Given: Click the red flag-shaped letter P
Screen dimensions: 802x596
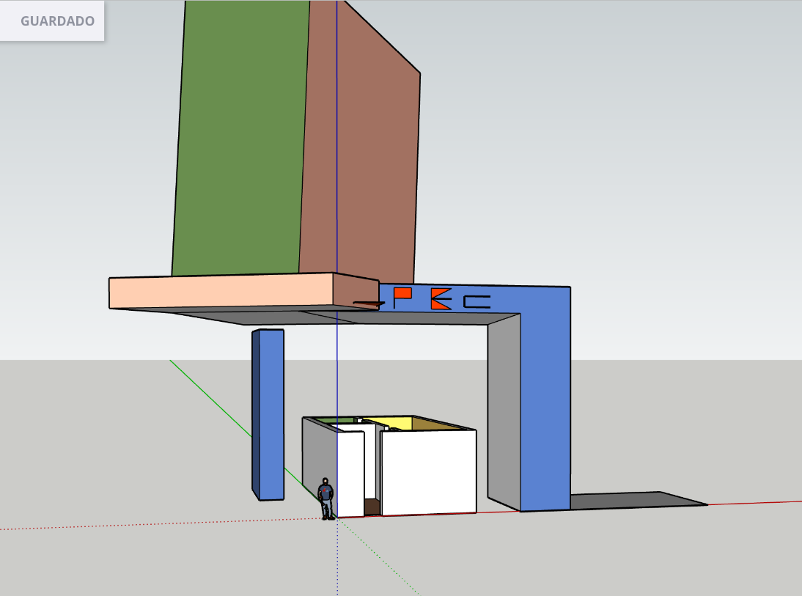Looking at the screenshot, I should tap(402, 296).
